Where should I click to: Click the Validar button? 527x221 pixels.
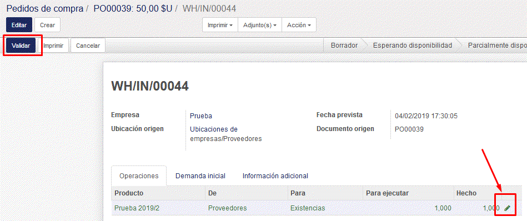point(21,46)
